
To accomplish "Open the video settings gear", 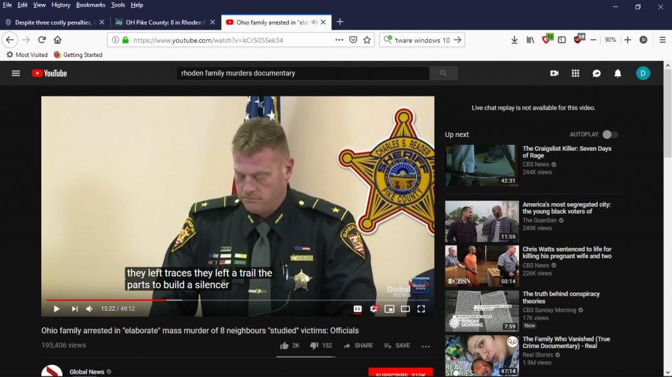I will pos(374,309).
